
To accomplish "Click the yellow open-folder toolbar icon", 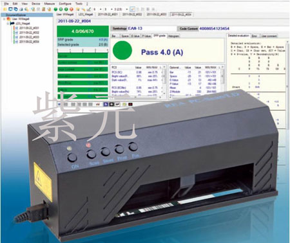I will tap(5, 9).
